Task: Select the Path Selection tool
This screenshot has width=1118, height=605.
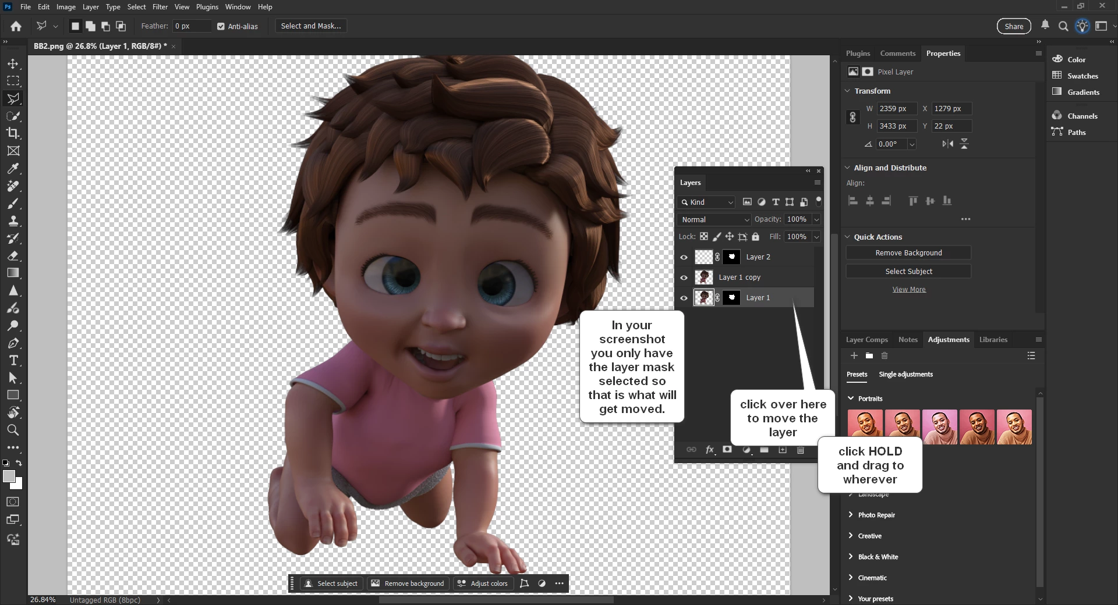Action: point(13,378)
